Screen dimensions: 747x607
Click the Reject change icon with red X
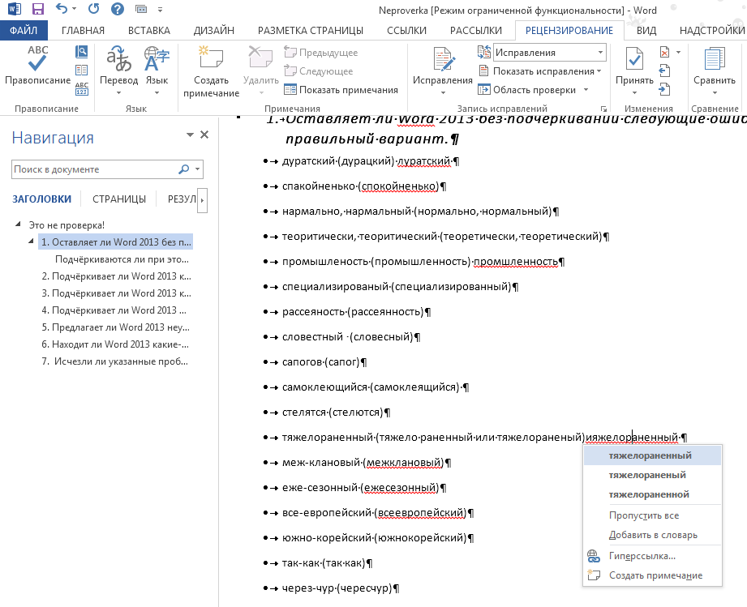click(664, 52)
